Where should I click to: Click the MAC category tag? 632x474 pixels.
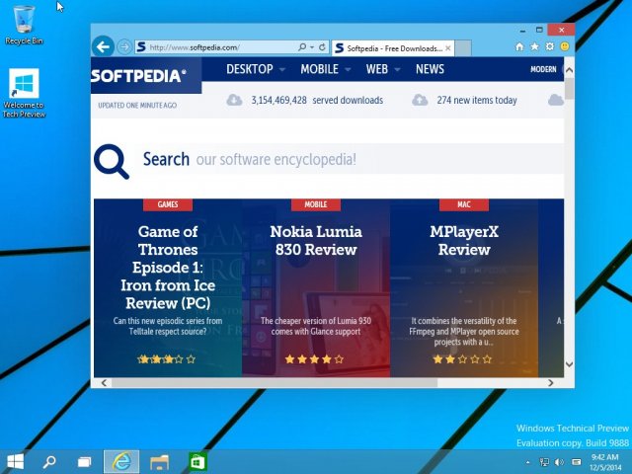(464, 204)
